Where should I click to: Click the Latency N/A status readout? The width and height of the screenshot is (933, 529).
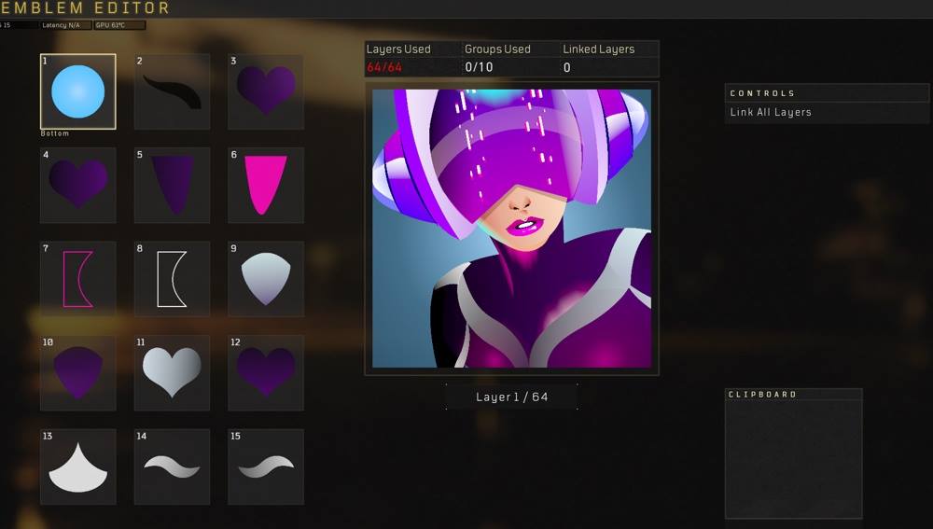[x=66, y=25]
